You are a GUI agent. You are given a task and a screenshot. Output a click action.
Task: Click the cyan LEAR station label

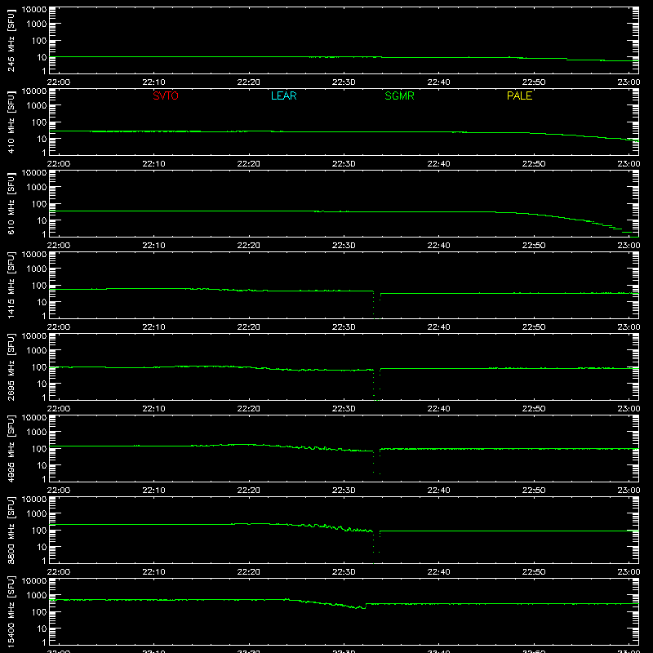(283, 96)
